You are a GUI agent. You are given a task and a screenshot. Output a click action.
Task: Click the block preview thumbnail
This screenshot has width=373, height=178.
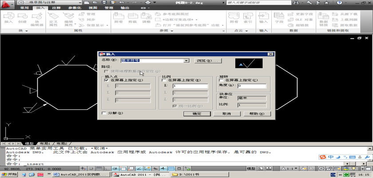pos(249,63)
